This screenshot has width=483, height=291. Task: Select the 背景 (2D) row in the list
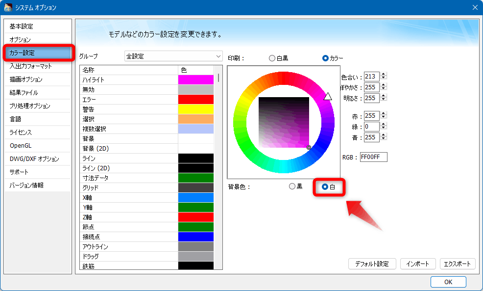[x=146, y=148]
